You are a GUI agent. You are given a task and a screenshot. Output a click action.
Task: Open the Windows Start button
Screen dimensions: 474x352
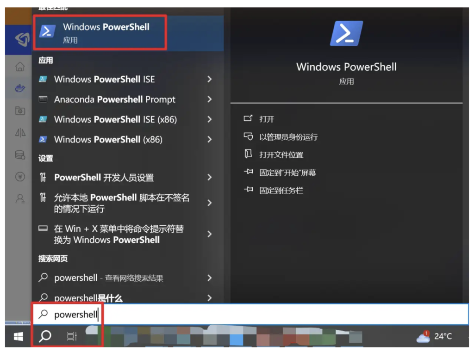[19, 336]
